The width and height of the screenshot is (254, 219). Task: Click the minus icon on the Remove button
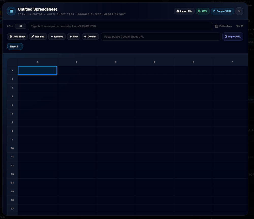tap(52, 36)
